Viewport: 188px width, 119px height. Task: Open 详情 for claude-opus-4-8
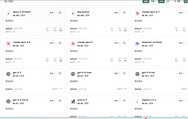point(53,43)
